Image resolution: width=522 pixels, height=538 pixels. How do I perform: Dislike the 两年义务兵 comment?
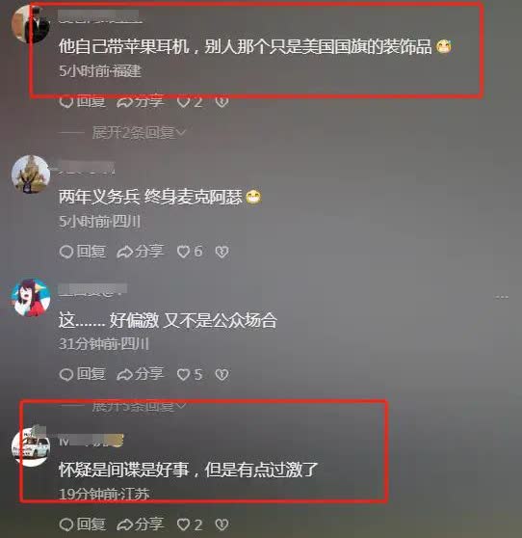[222, 252]
